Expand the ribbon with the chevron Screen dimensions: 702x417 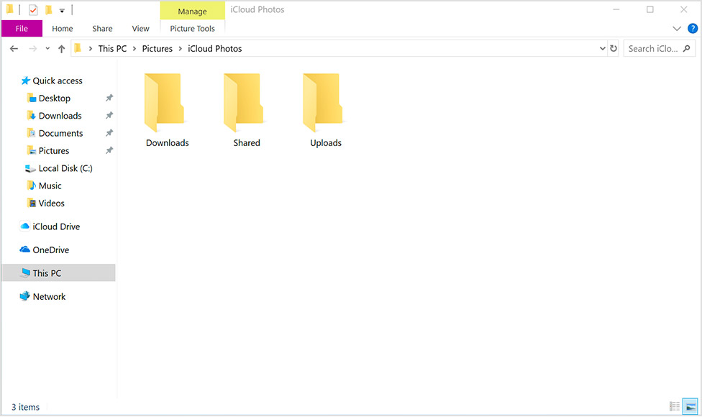click(677, 29)
